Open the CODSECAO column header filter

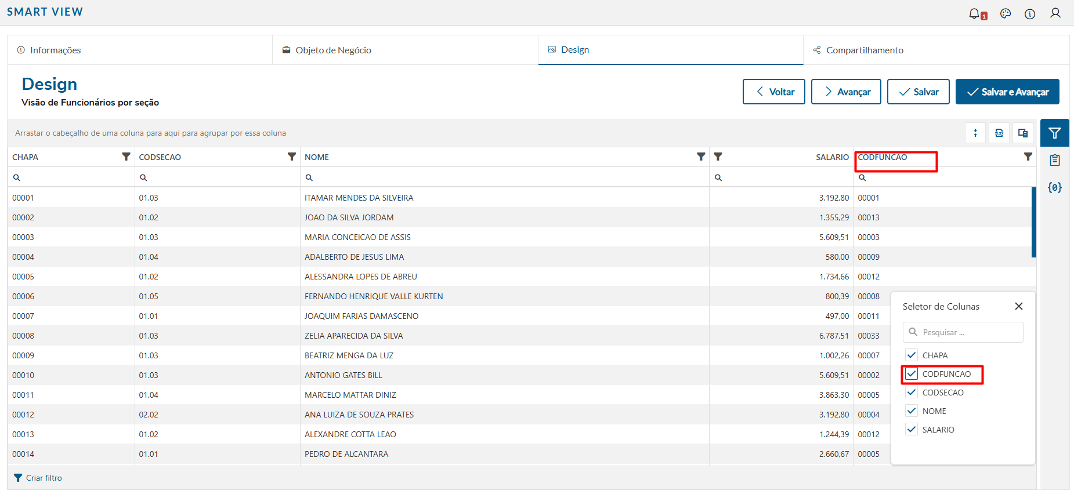(292, 157)
